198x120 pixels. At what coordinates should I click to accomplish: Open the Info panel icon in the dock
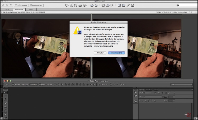coord(136,96)
